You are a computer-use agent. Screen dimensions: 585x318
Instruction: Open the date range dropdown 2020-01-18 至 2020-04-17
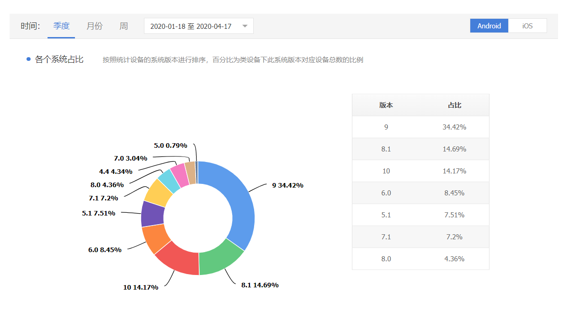(x=199, y=26)
